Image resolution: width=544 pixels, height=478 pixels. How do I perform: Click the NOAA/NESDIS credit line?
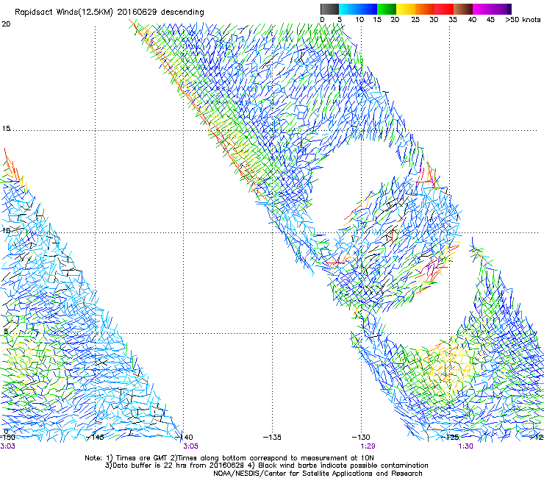pyautogui.click(x=318, y=474)
